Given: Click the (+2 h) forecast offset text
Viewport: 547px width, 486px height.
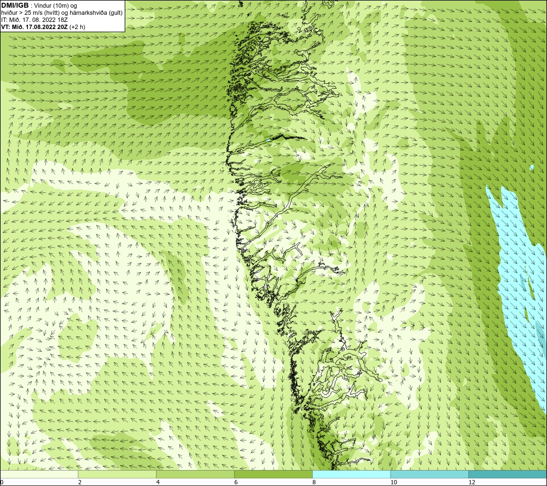Looking at the screenshot, I should point(78,27).
